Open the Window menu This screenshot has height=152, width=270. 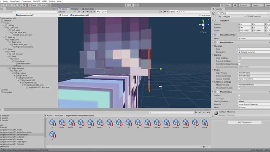[52, 1]
